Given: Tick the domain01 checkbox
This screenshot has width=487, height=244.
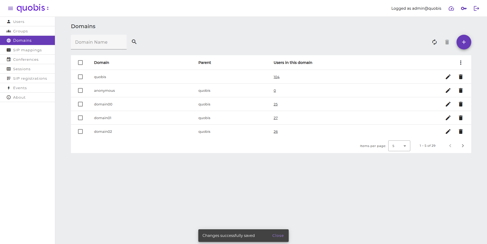Looking at the screenshot, I should pyautogui.click(x=80, y=118).
